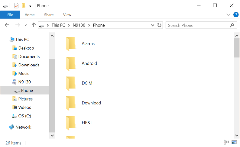
Task: Click Phone in the address breadcrumb
Action: click(x=99, y=25)
